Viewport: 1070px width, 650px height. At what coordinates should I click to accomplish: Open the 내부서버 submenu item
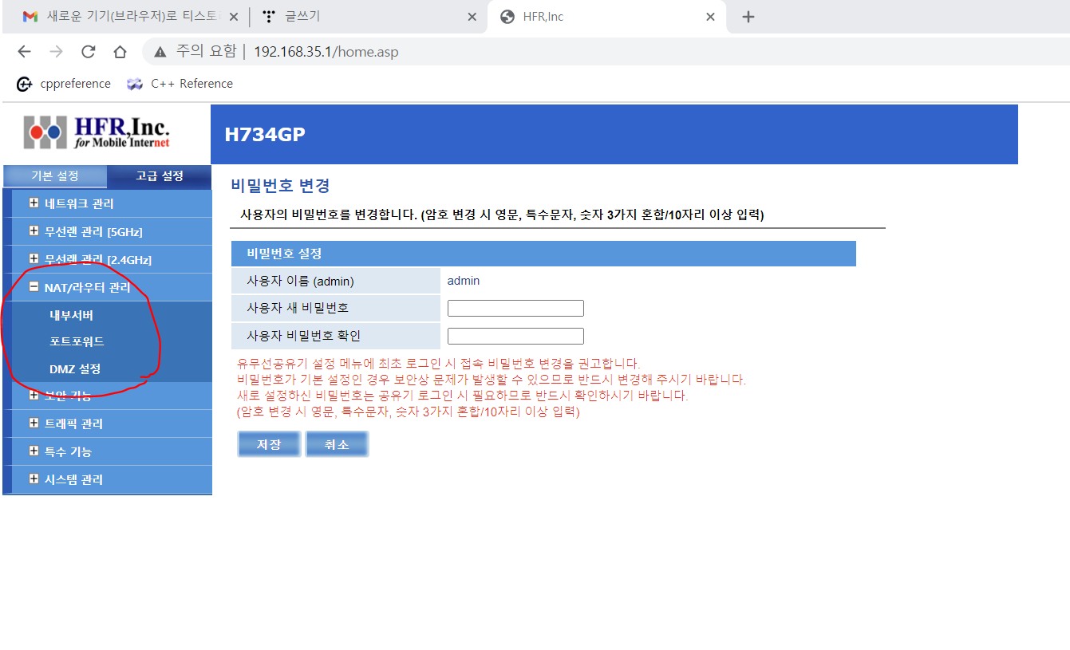(72, 315)
